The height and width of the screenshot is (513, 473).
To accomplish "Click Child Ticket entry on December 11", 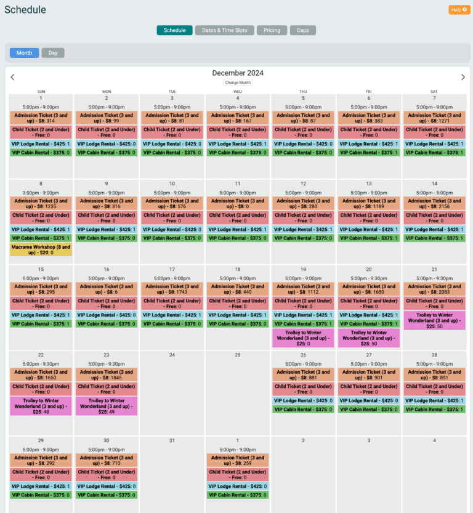I will [238, 218].
